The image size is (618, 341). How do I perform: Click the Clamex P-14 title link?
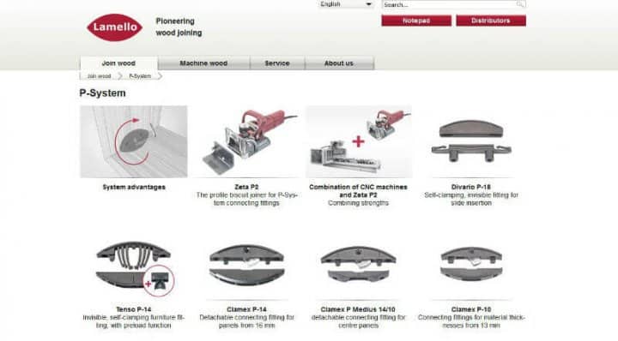[x=246, y=309]
